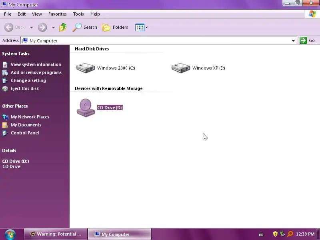Open Control Panel link
320x240 pixels.
(x=25, y=133)
